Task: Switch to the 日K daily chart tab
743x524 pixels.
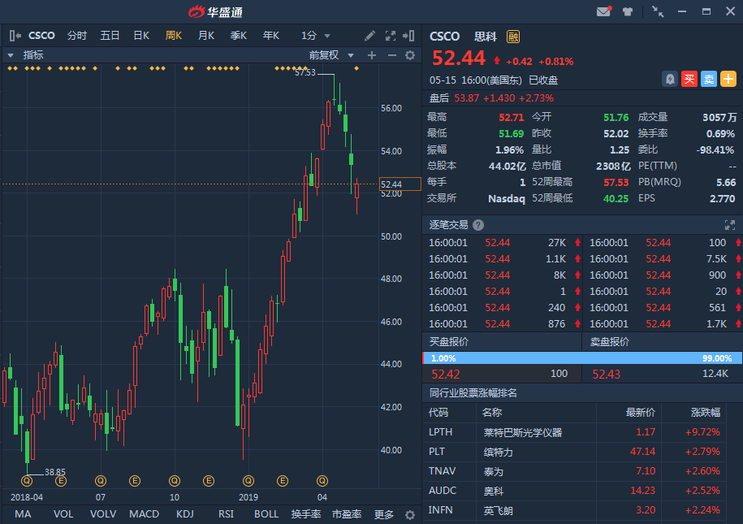Action: [x=141, y=36]
